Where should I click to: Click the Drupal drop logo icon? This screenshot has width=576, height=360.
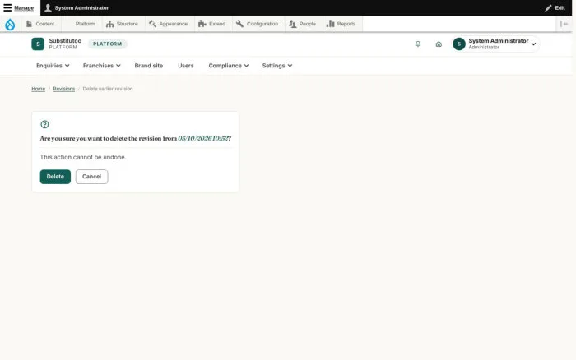10,24
